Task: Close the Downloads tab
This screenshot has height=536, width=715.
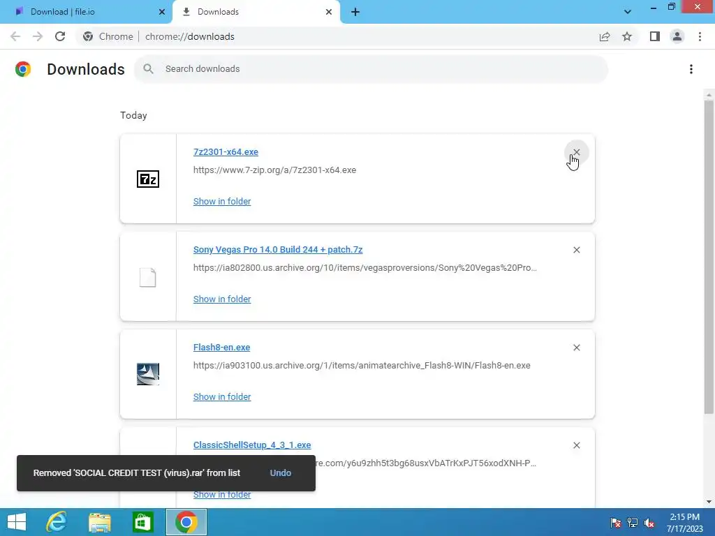Action: pyautogui.click(x=329, y=12)
